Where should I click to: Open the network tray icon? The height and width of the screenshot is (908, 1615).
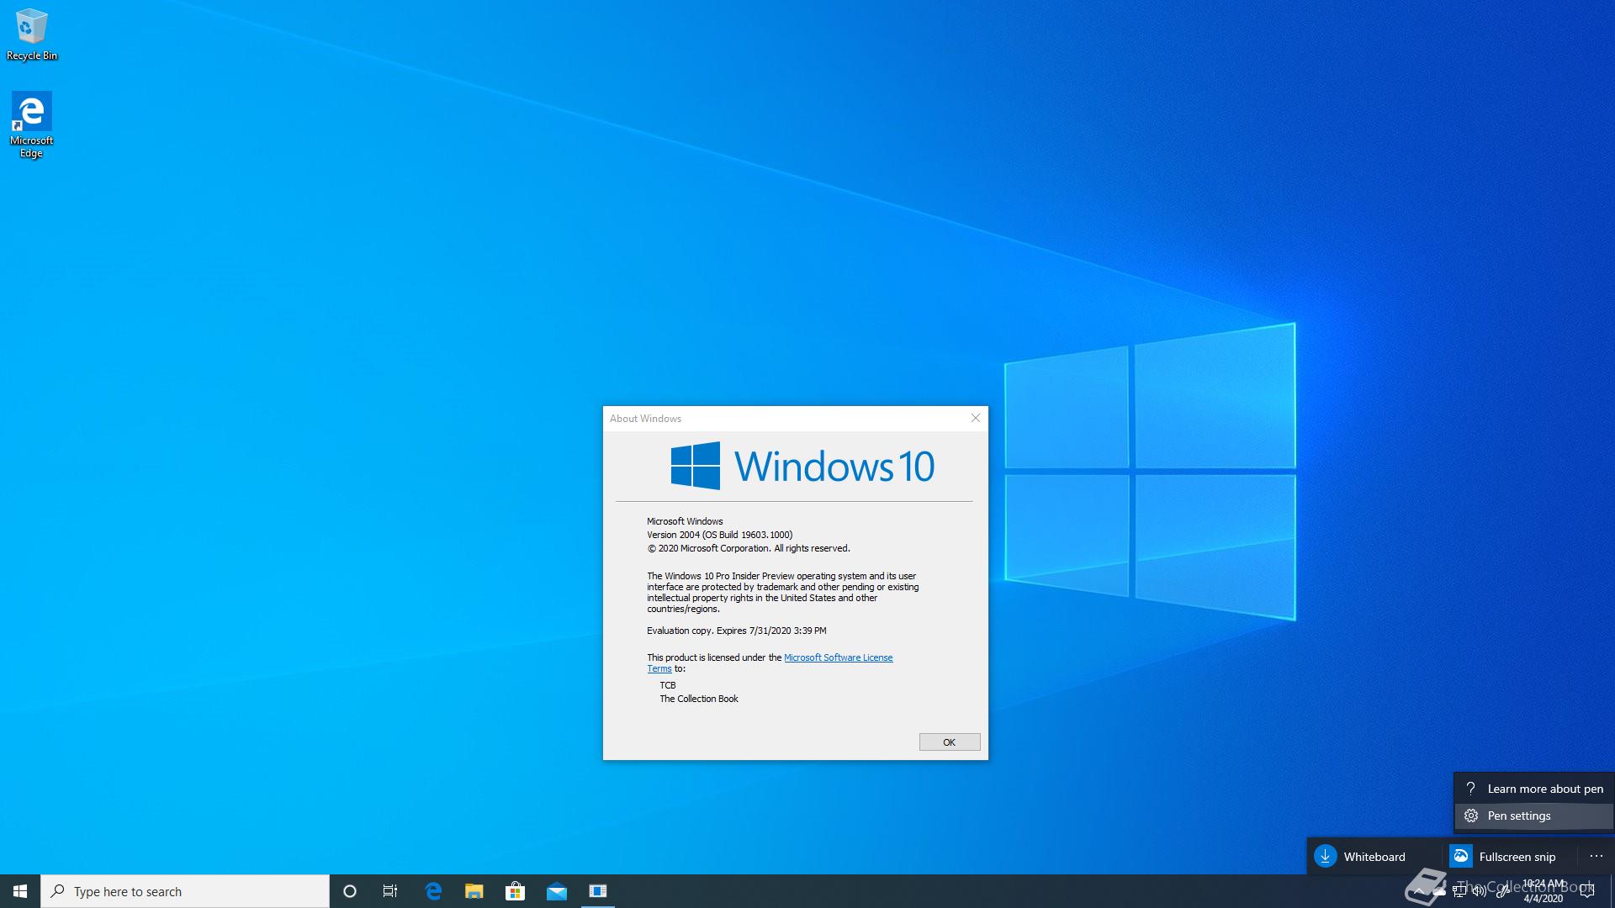pyautogui.click(x=1459, y=891)
